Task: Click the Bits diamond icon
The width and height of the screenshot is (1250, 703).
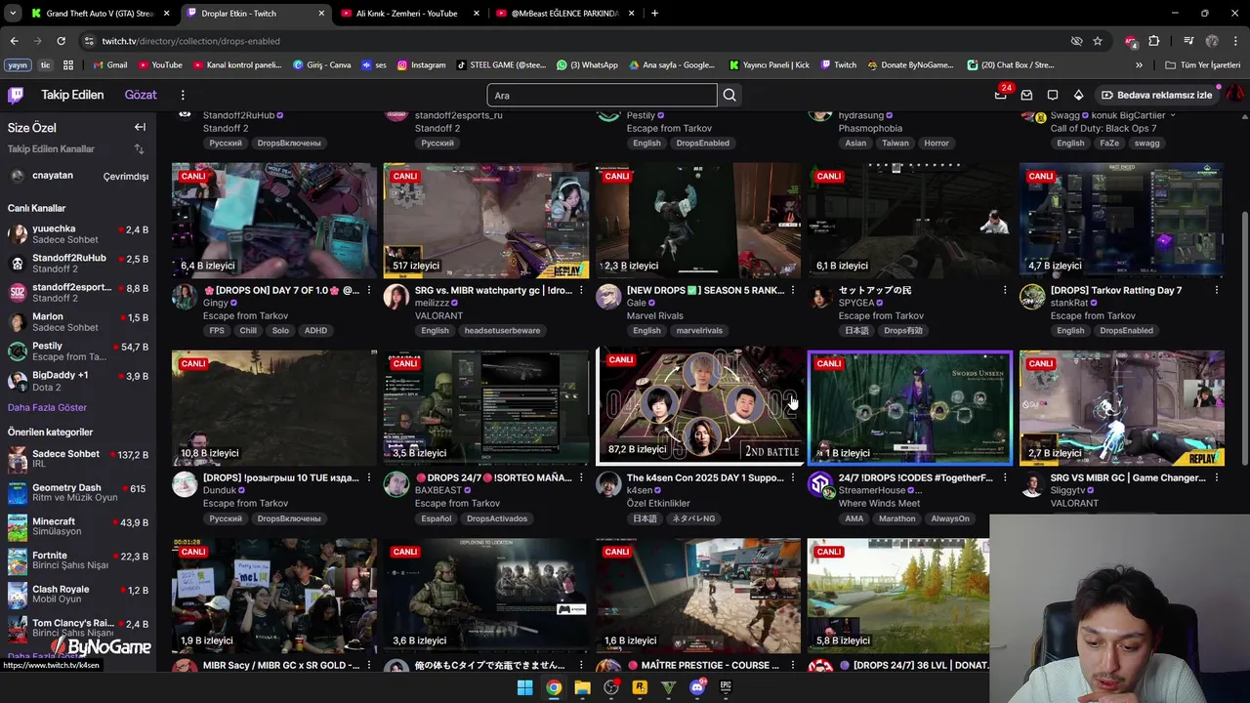Action: [x=1078, y=95]
